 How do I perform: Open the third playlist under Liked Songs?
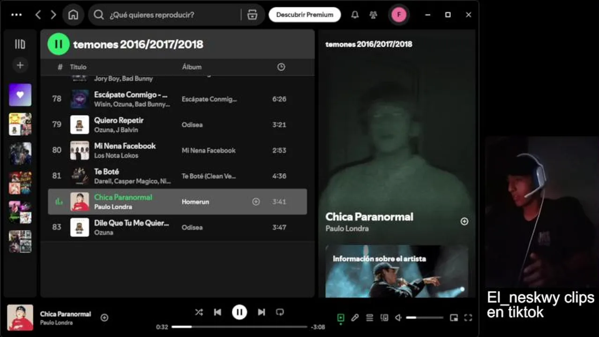click(20, 183)
